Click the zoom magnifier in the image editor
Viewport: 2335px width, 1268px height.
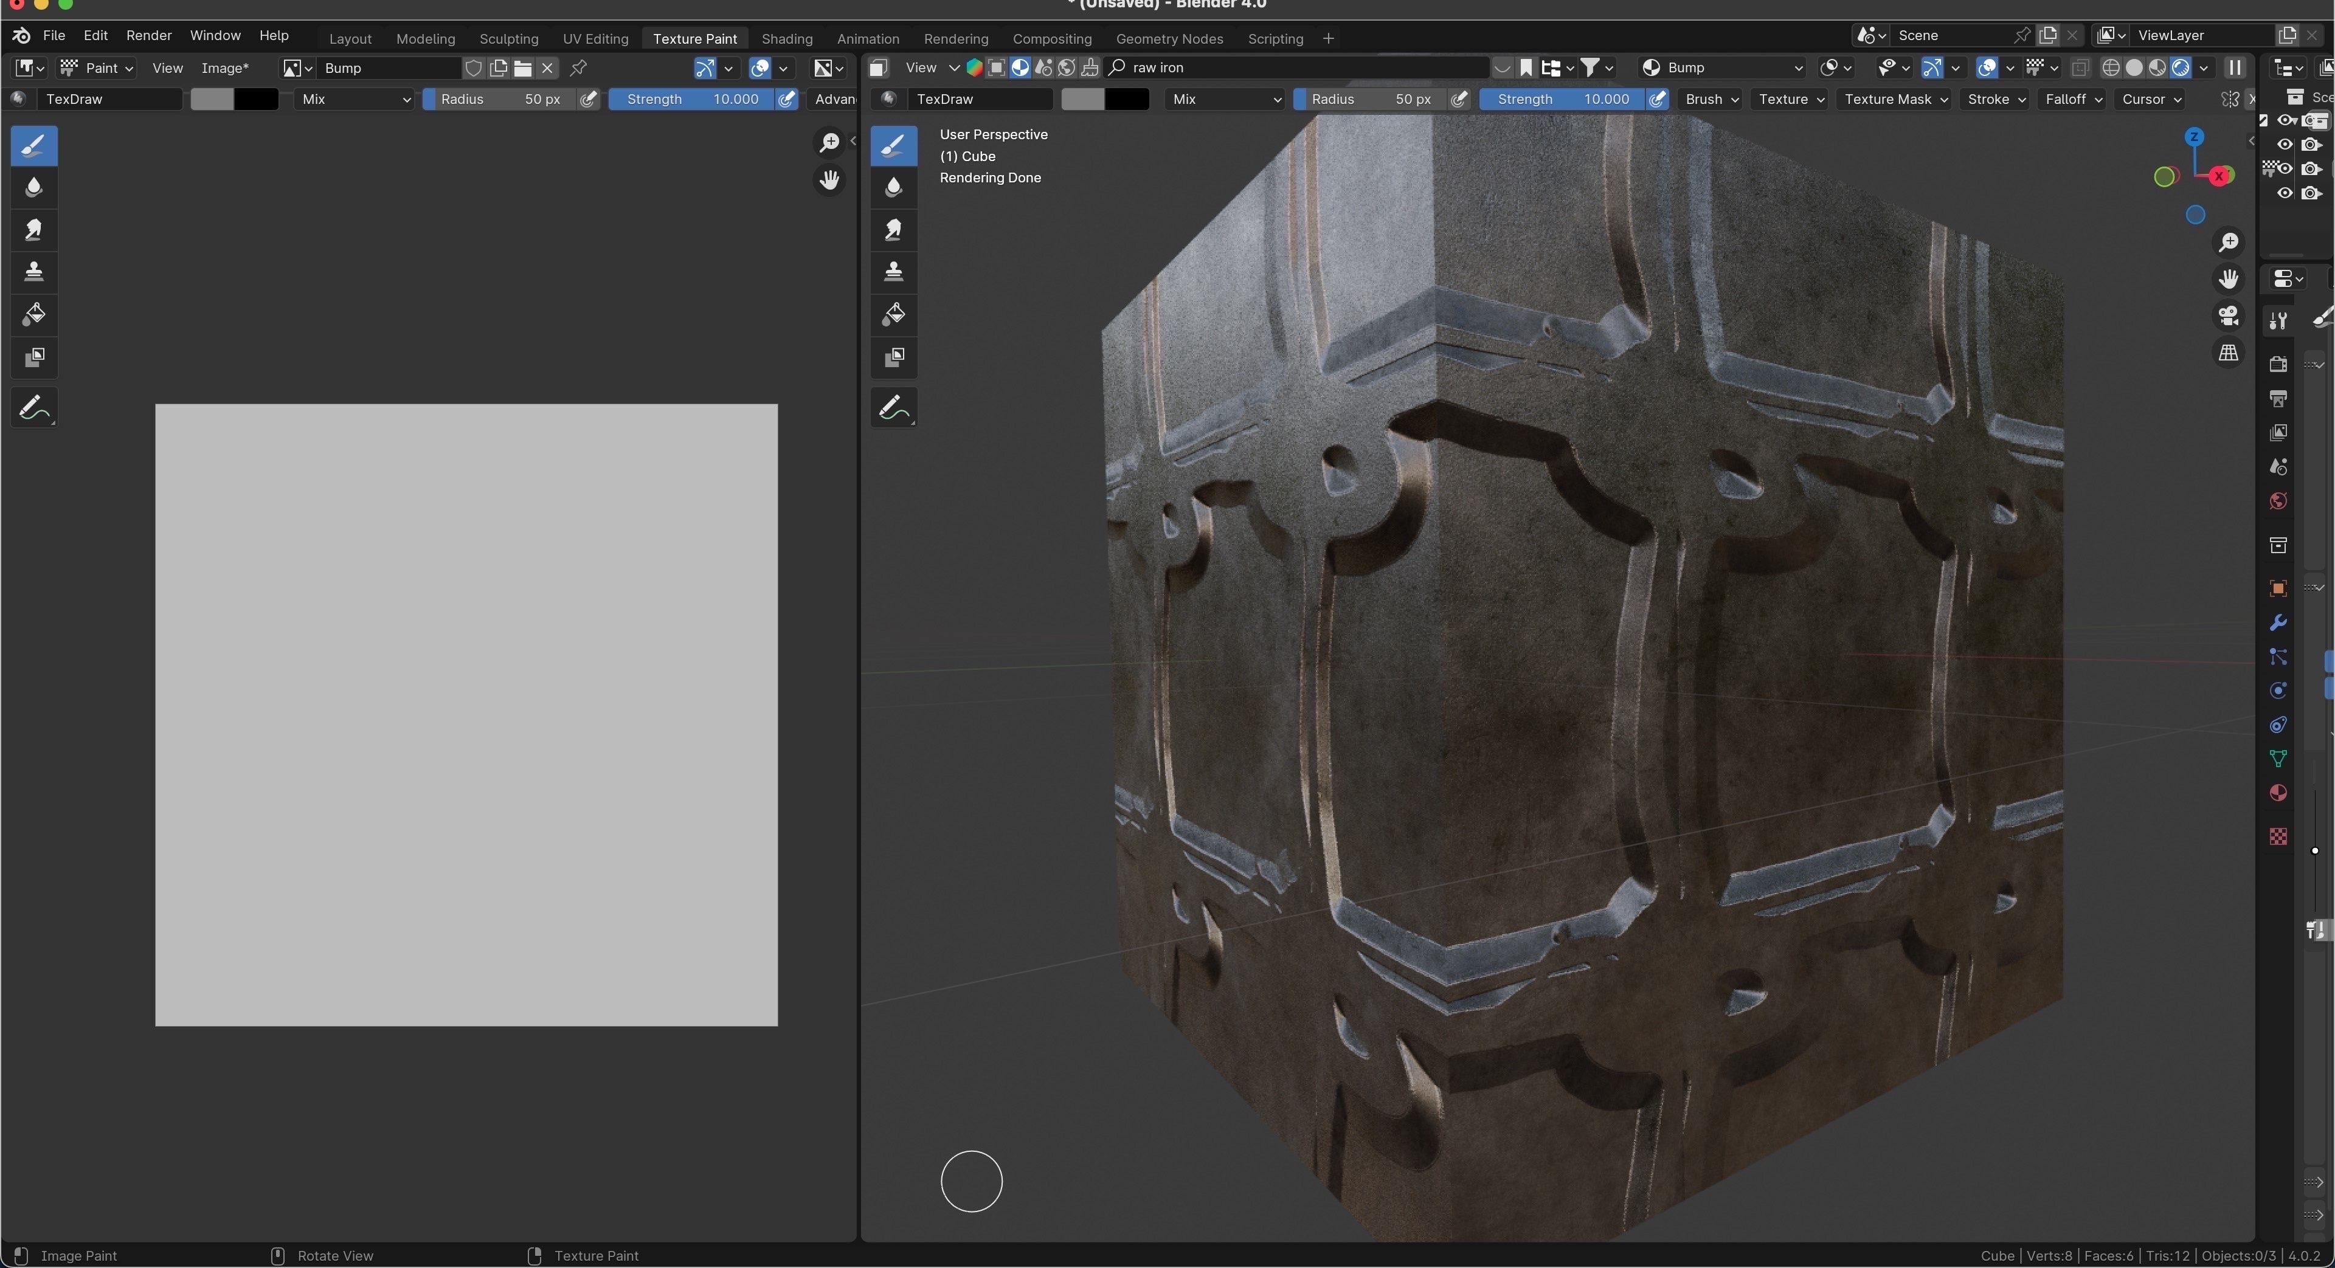click(829, 142)
